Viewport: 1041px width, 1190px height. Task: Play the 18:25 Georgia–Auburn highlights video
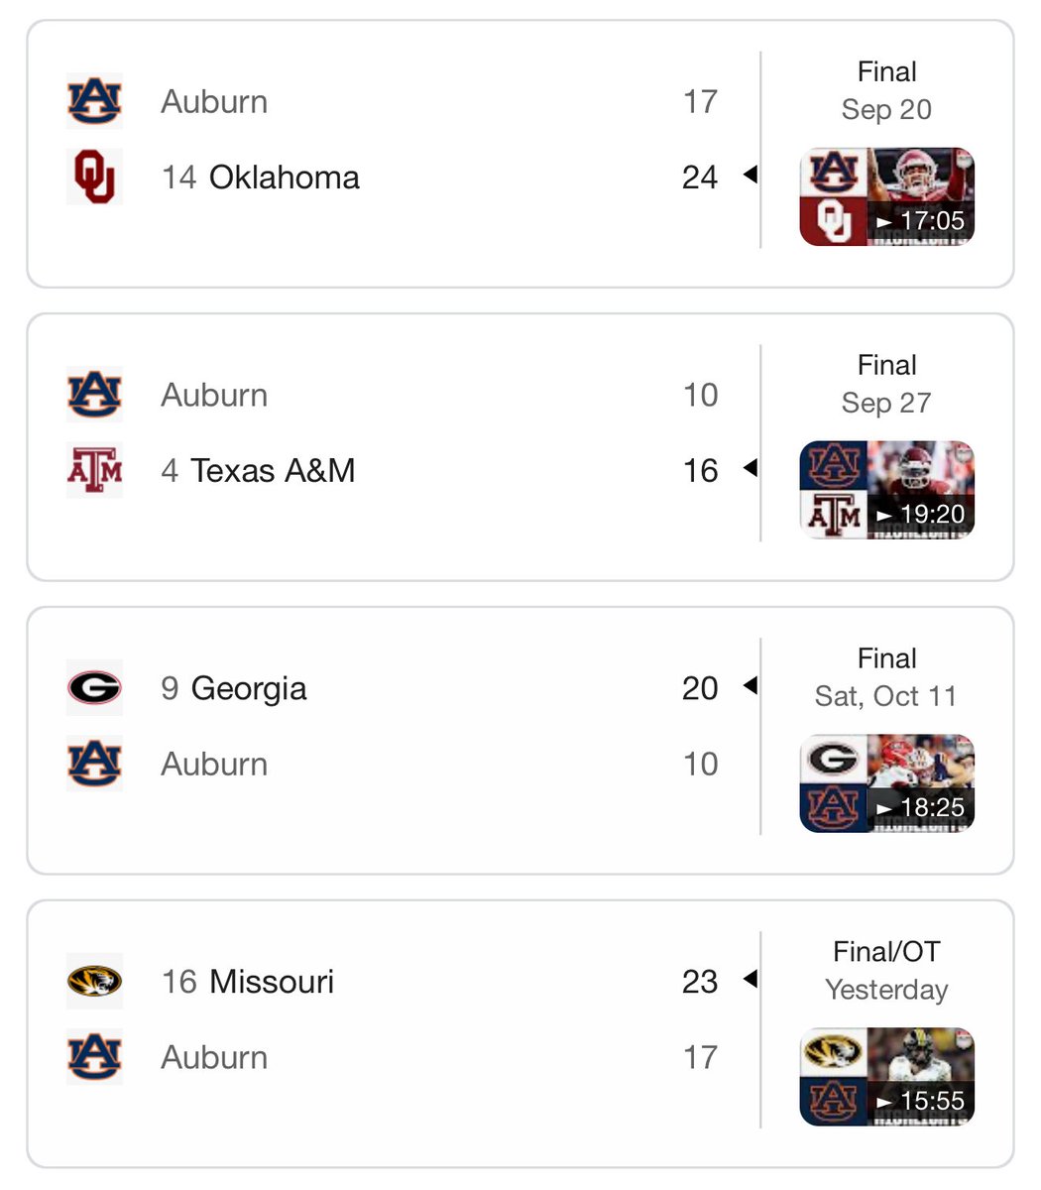tap(887, 783)
